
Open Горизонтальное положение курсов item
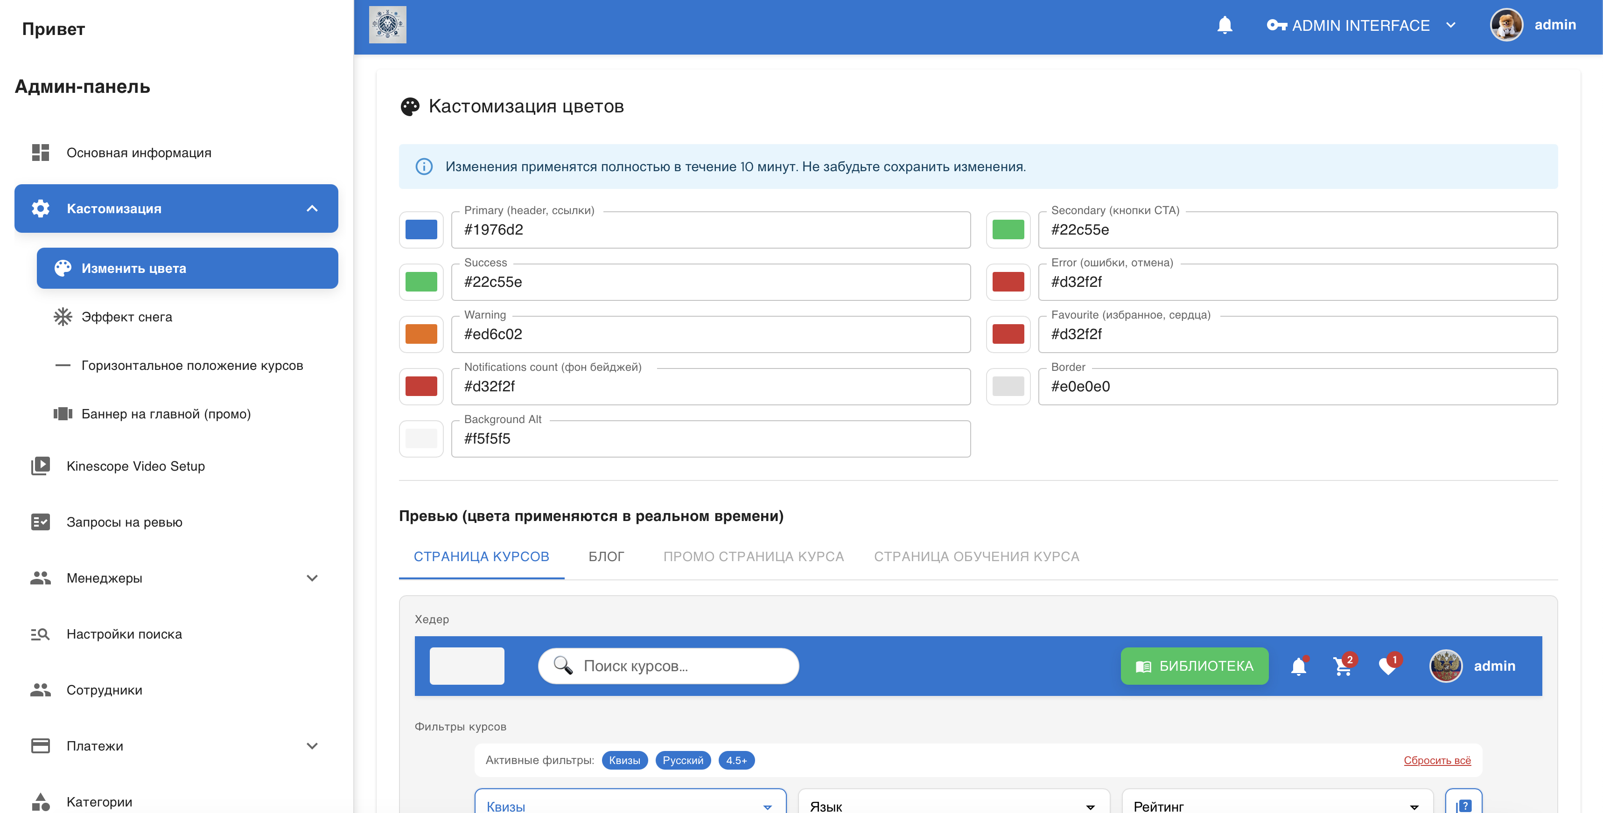(187, 365)
